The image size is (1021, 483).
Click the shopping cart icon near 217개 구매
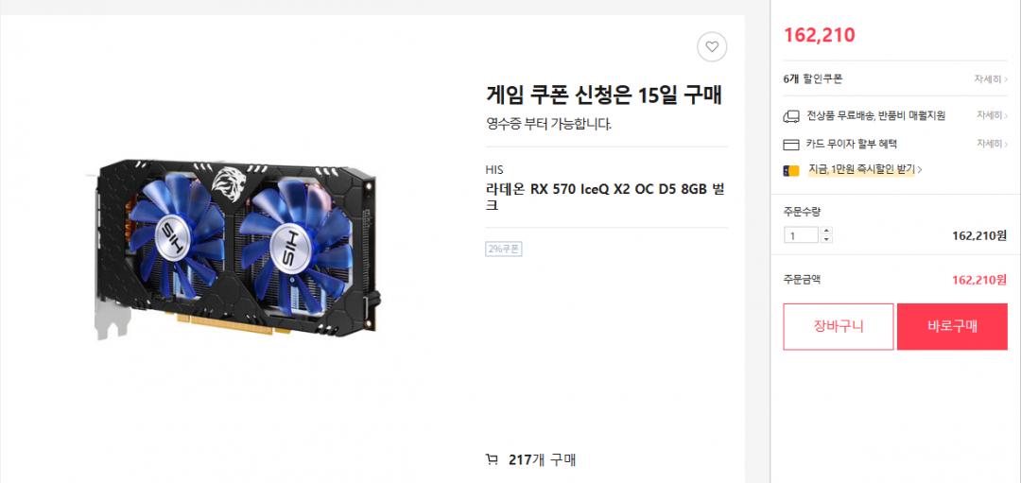point(492,460)
